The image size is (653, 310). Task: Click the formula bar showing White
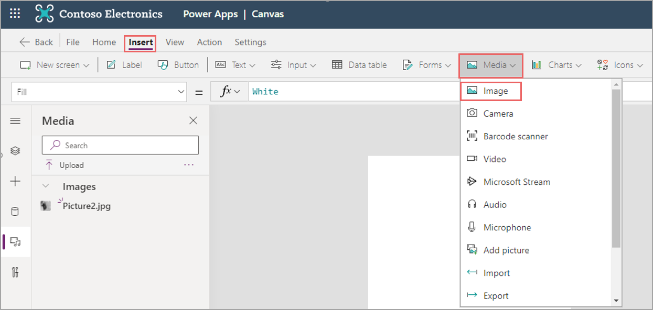[x=354, y=92]
